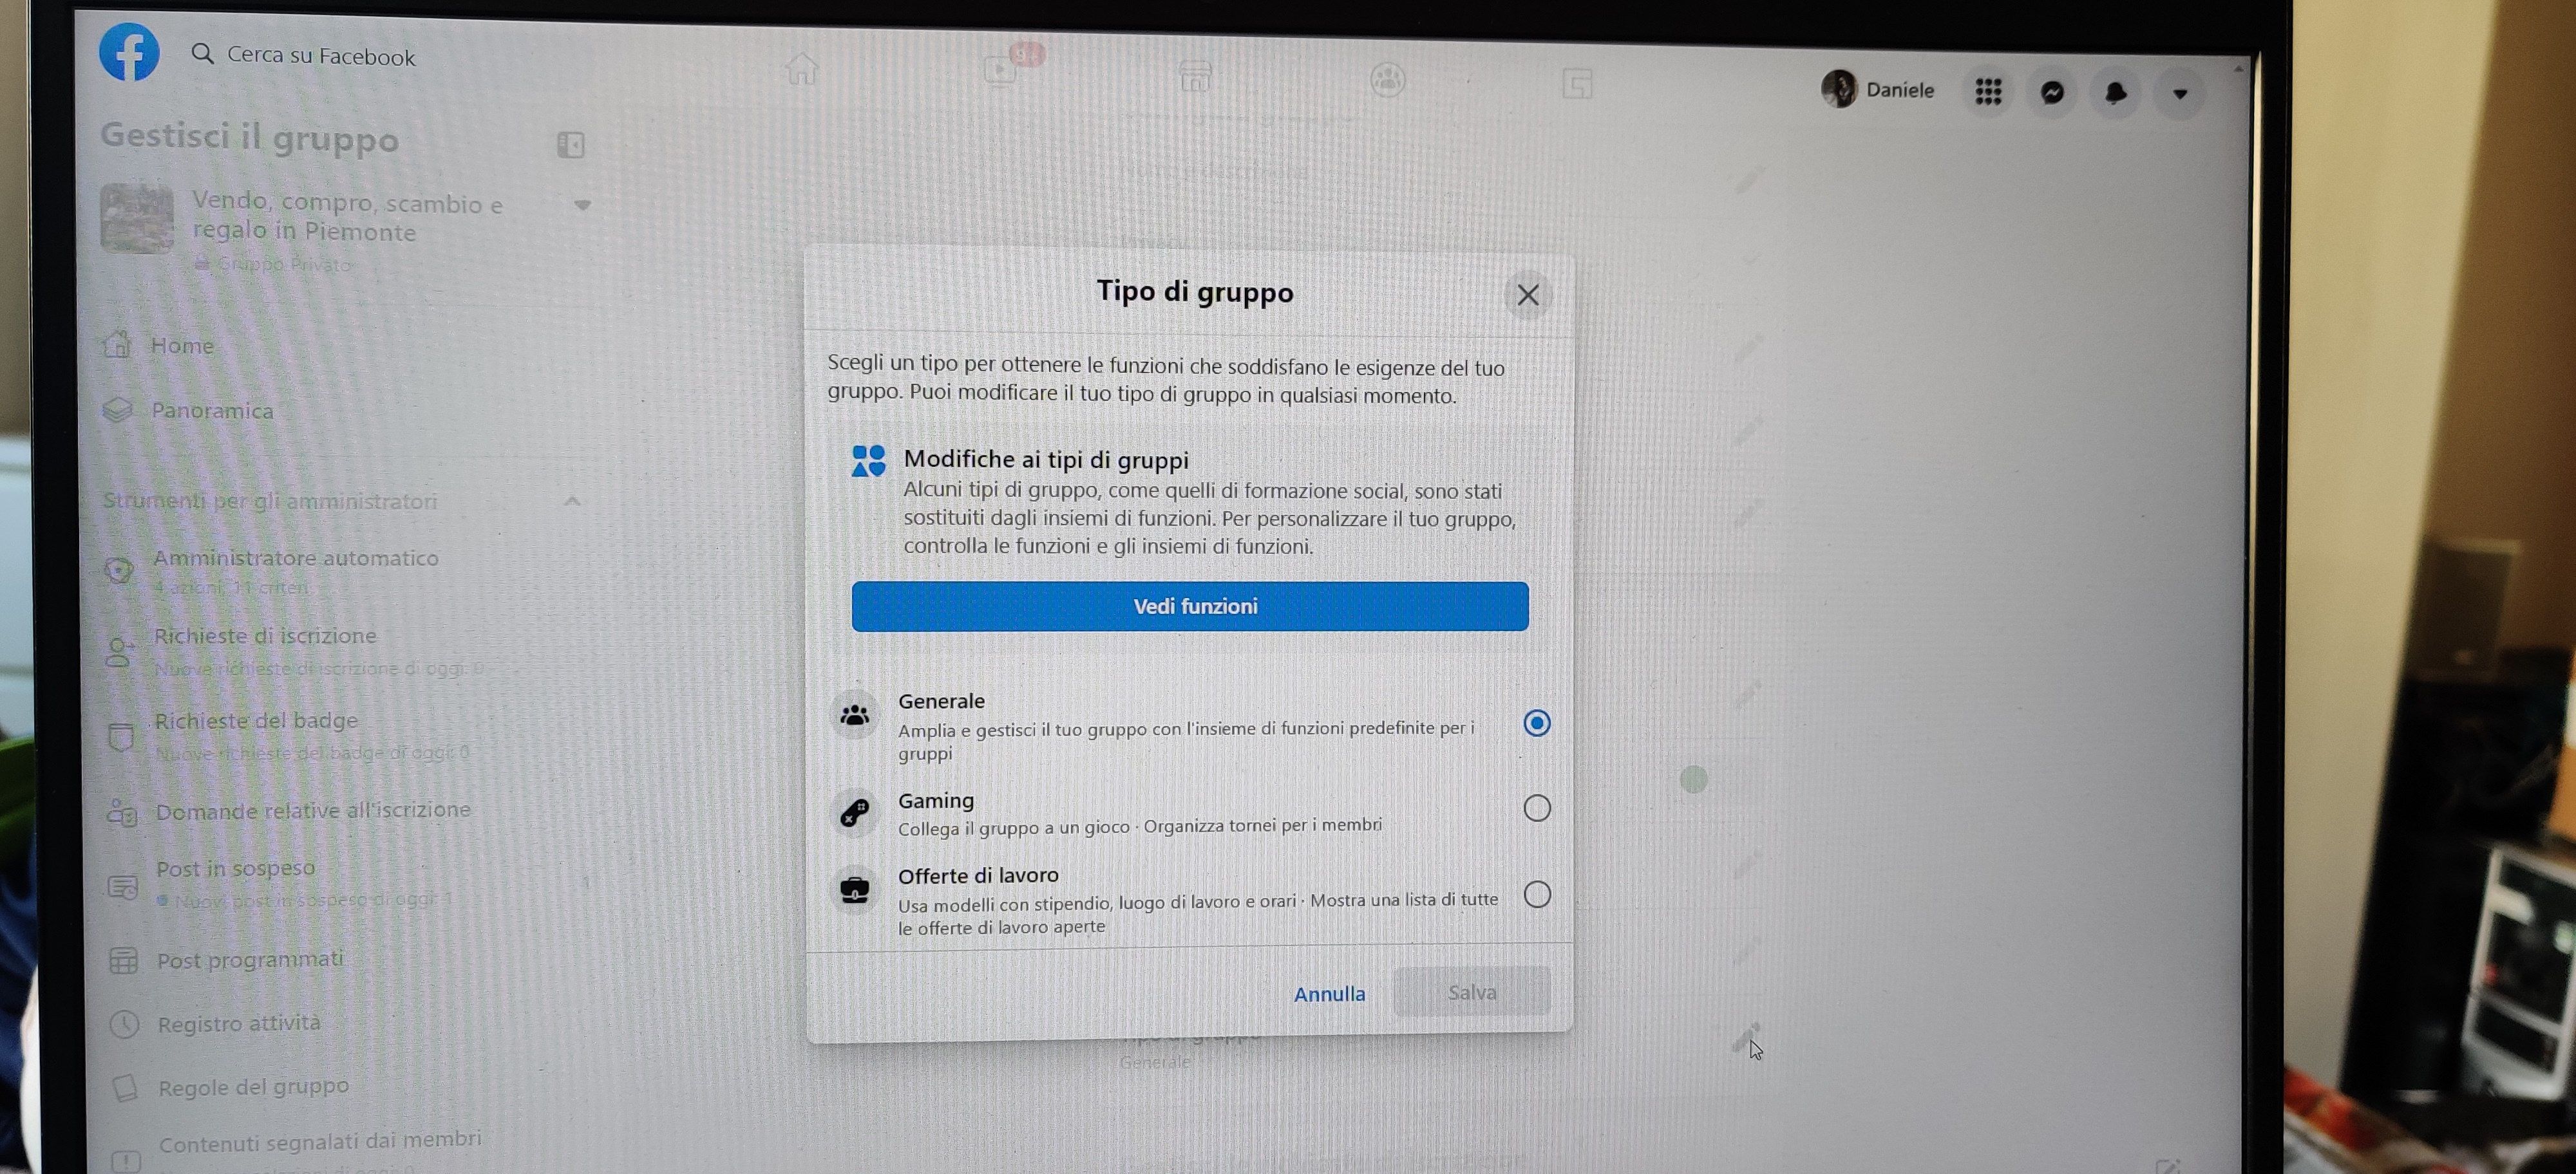Click the Registro attività clock icon
Viewport: 2576px width, 1174px height.
124,1024
